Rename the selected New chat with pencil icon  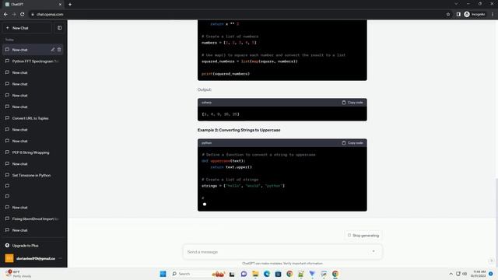(53, 50)
